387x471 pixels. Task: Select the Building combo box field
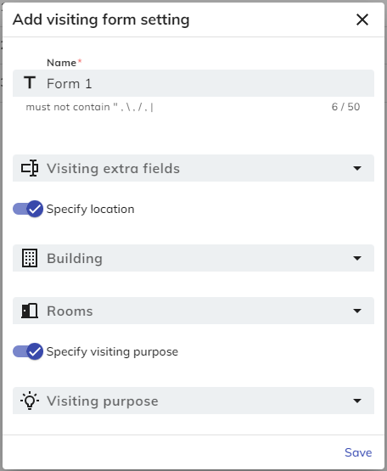pos(193,258)
